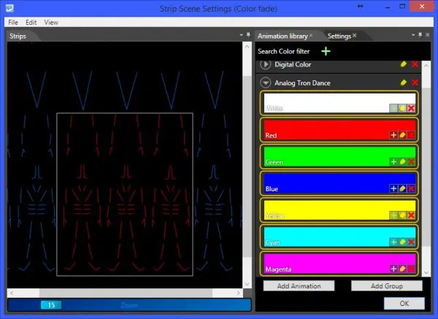Viewport: 438px width, 319px height.
Task: Delete the Magenta animation
Action: [x=411, y=269]
